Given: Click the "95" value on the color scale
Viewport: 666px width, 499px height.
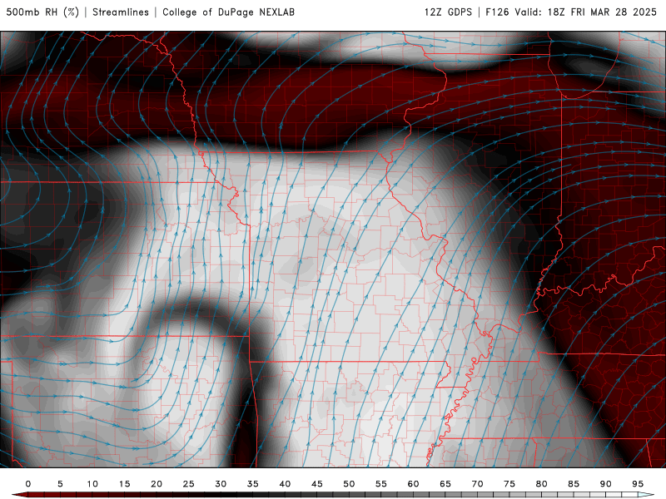Looking at the screenshot, I should click(x=638, y=484).
